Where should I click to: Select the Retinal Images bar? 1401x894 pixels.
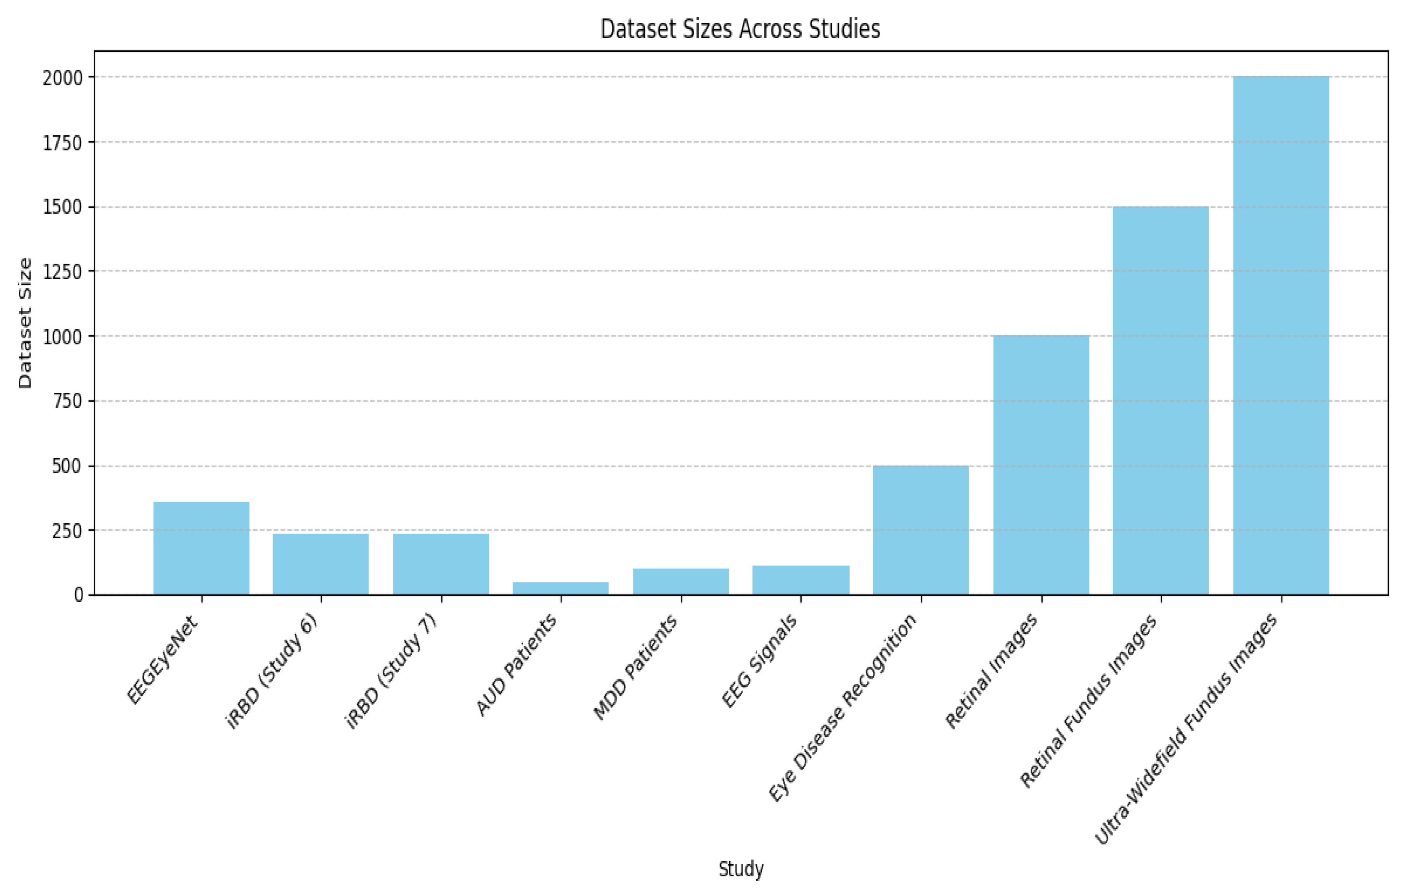pos(1041,465)
